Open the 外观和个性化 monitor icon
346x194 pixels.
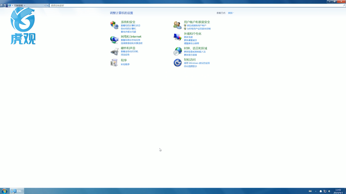(x=177, y=37)
